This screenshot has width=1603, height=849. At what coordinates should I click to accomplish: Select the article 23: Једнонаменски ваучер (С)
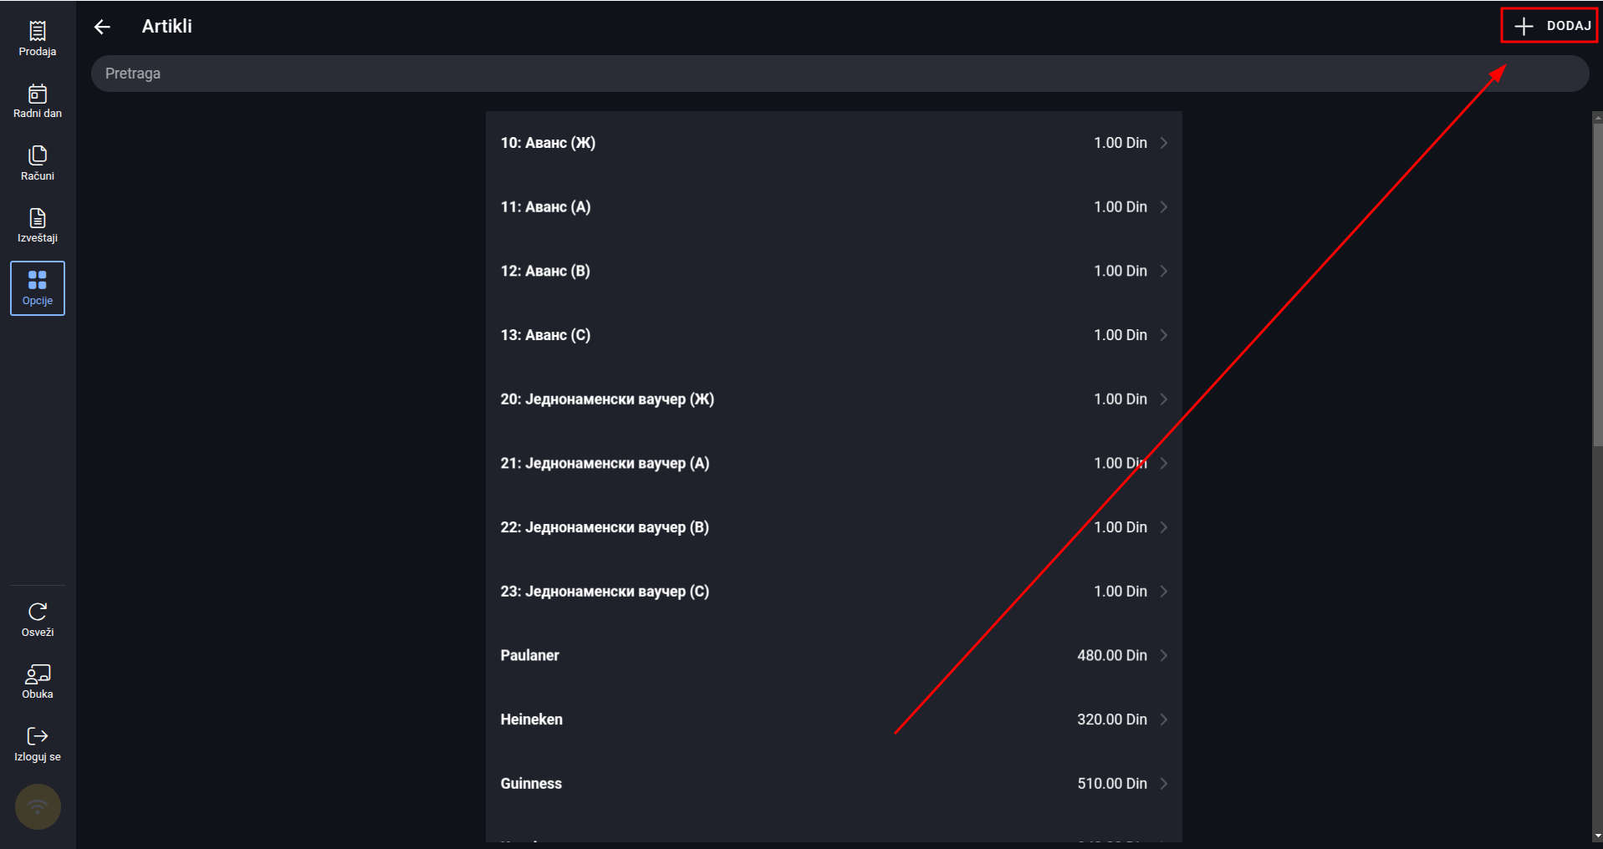click(x=605, y=592)
